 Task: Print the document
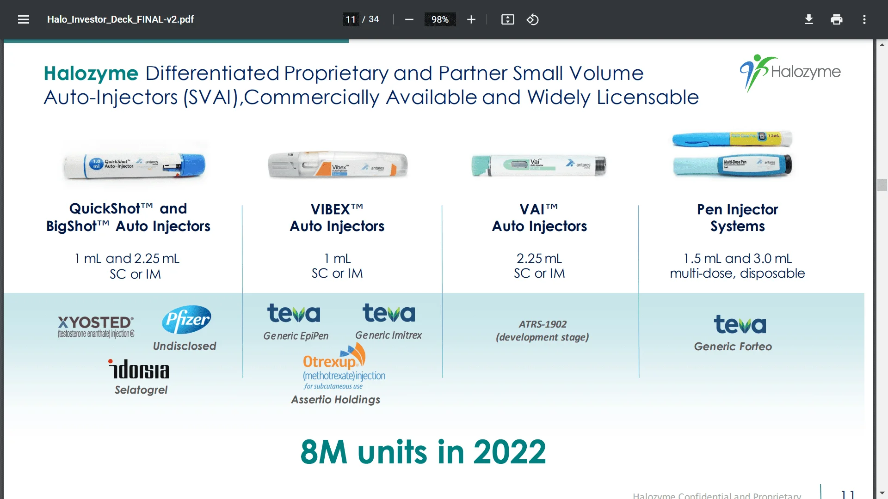click(837, 19)
